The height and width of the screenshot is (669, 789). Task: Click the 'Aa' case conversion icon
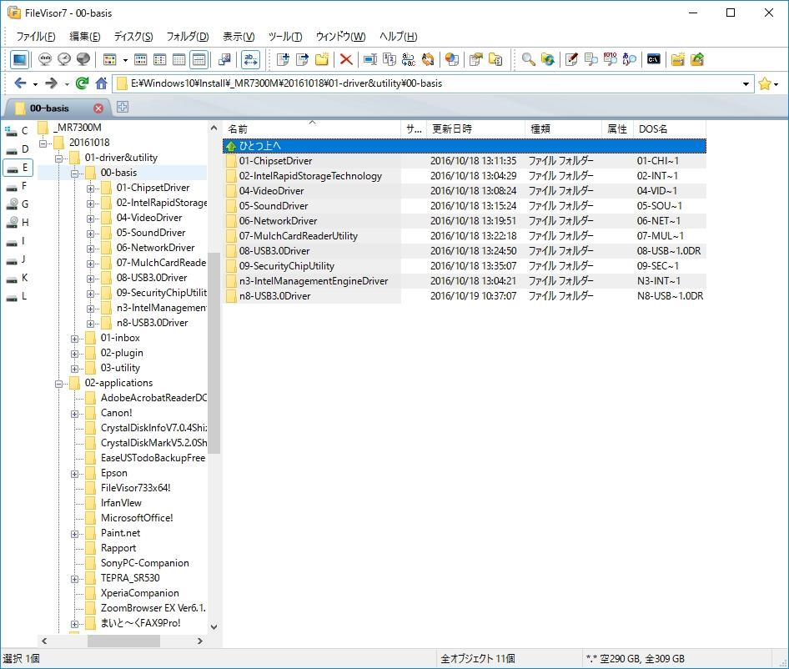point(428,60)
